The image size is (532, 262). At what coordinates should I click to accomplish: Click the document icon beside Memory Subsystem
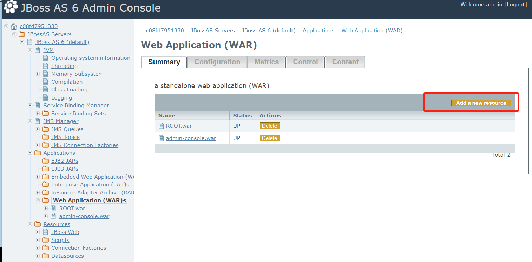[45, 74]
